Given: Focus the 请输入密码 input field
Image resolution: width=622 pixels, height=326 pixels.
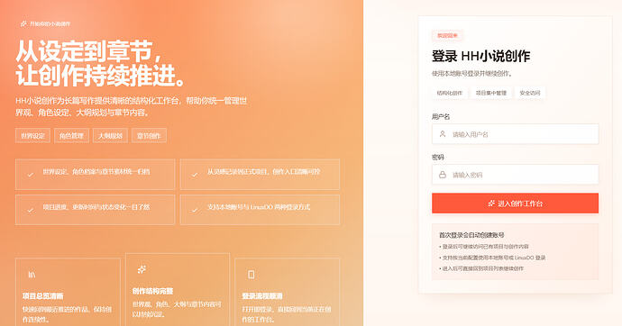Looking at the screenshot, I should tap(515, 175).
